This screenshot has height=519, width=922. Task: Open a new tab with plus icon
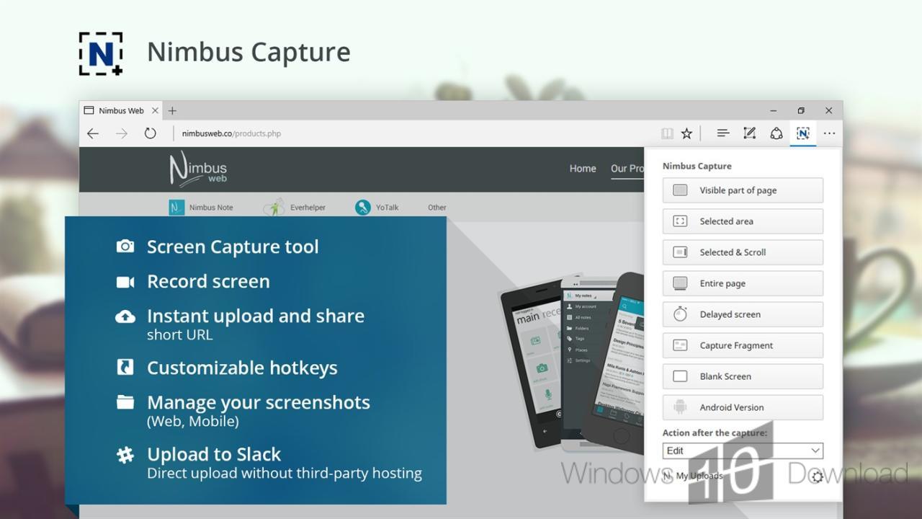[172, 110]
